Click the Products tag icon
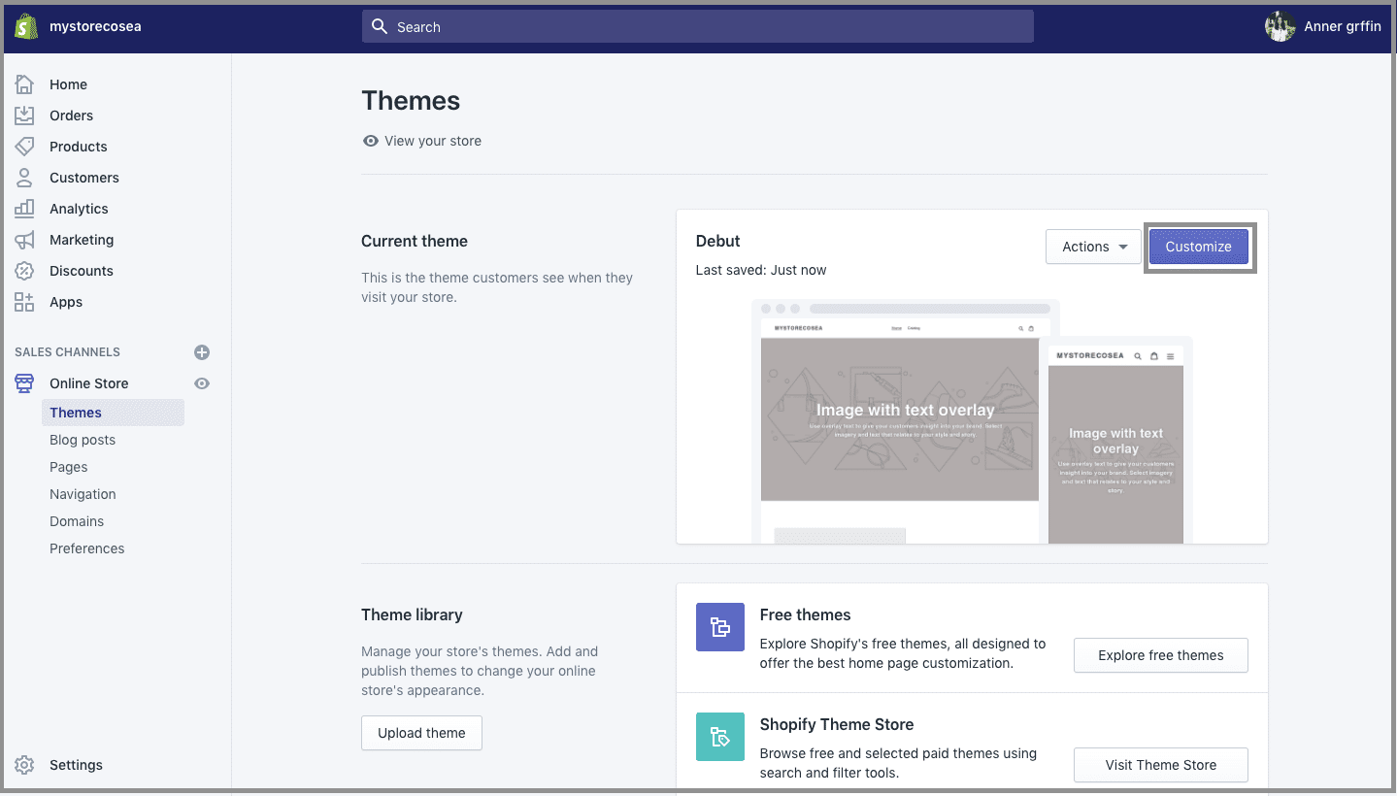 point(24,147)
